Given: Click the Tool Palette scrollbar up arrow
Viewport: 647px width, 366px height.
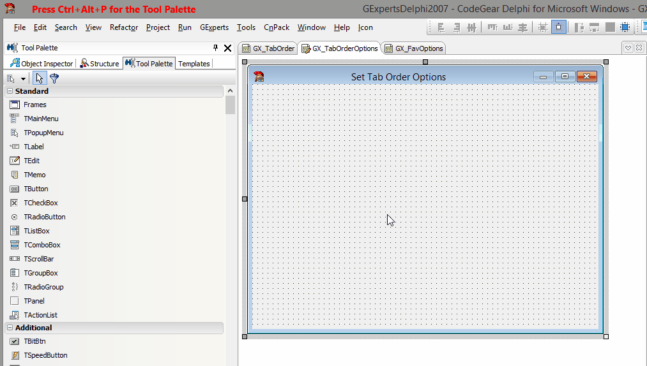Looking at the screenshot, I should (230, 91).
